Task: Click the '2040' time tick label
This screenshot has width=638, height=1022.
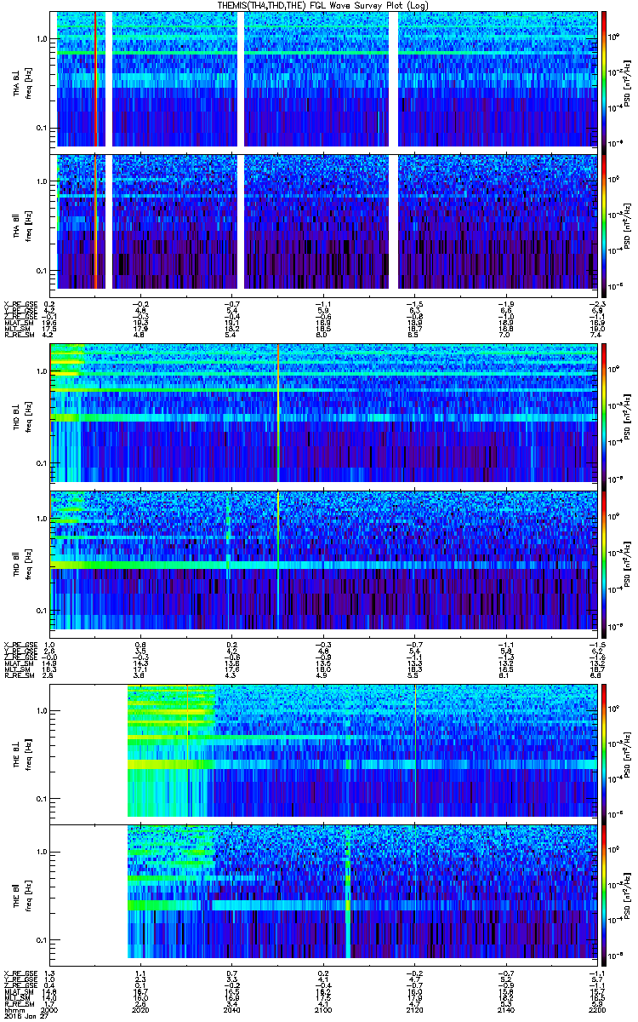Action: [233, 1009]
